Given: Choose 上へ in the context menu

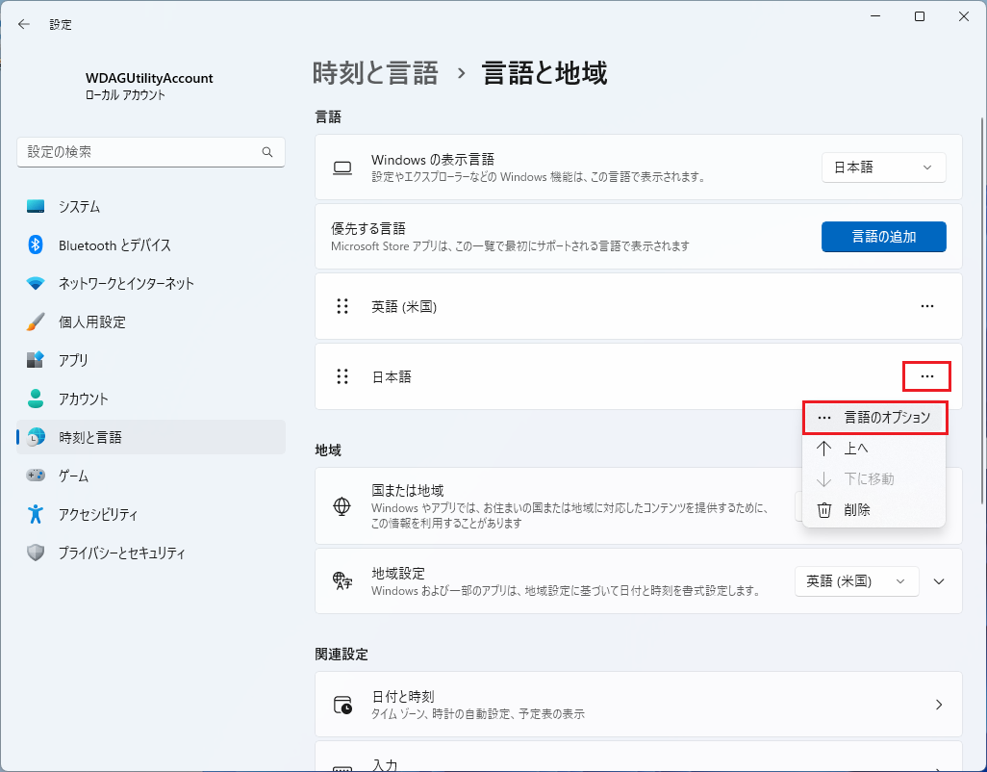Looking at the screenshot, I should click(x=875, y=449).
